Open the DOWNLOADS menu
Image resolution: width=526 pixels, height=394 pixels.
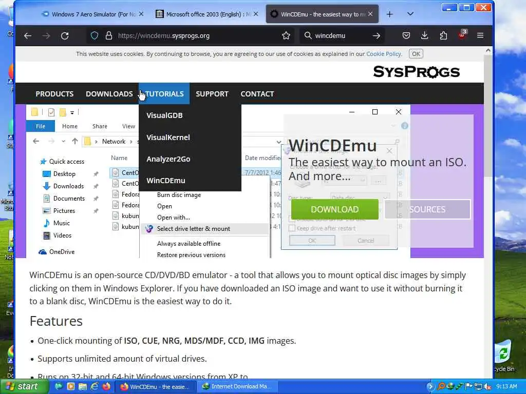click(109, 94)
